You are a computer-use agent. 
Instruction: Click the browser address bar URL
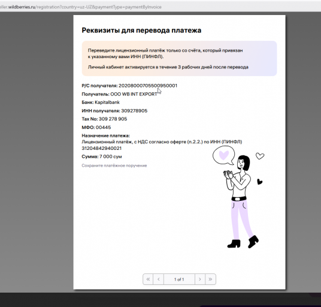(x=81, y=7)
